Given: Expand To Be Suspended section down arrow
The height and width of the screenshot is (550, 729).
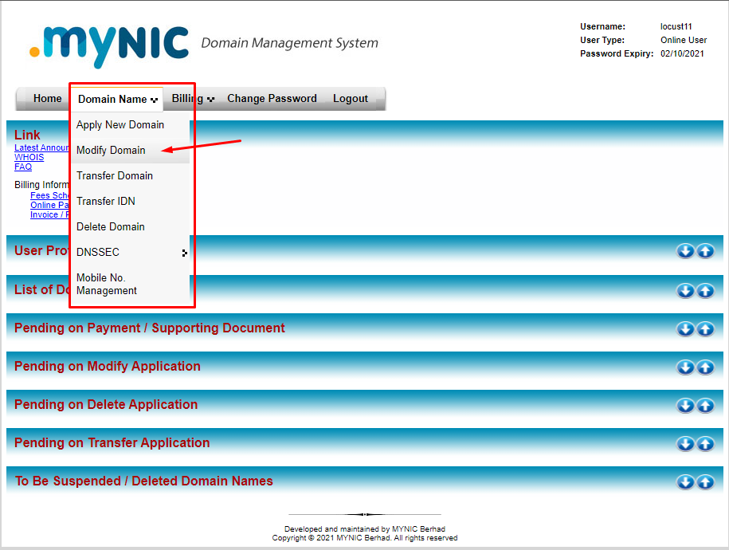Looking at the screenshot, I should (685, 482).
